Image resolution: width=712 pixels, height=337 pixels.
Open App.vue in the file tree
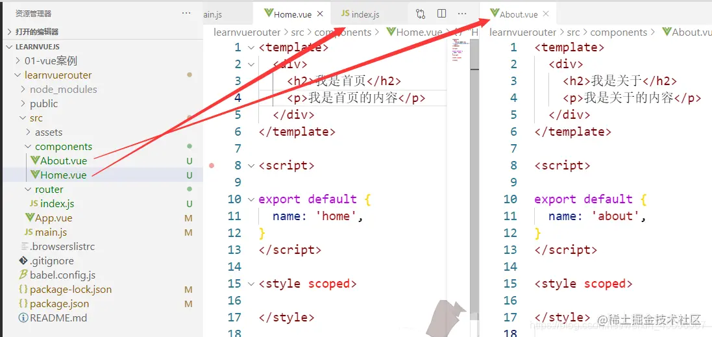tap(102, 218)
